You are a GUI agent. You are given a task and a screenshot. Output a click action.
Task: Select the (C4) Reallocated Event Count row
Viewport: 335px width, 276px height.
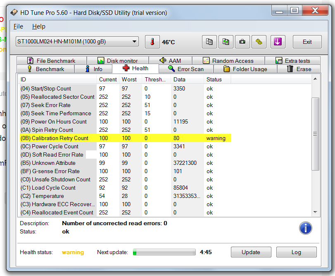(x=125, y=212)
